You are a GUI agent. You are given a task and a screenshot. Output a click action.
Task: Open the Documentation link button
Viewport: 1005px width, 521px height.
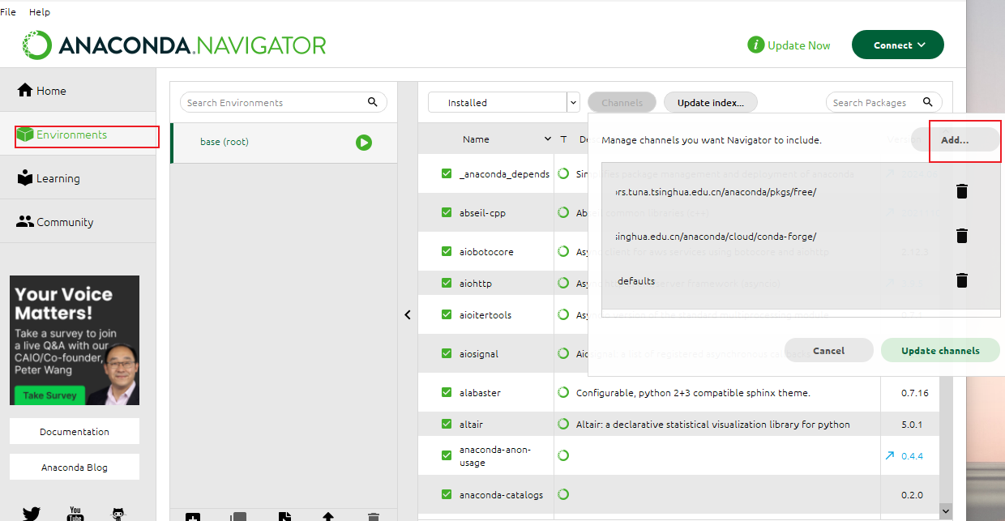(75, 431)
